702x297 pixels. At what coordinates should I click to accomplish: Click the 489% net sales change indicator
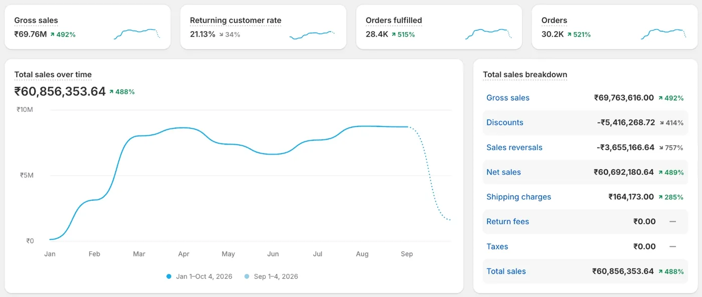671,173
